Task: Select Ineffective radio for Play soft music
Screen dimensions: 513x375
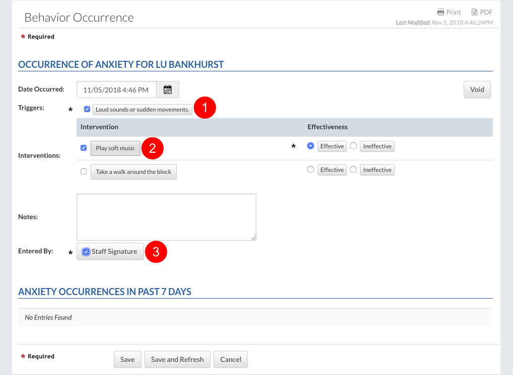Action: pos(353,146)
